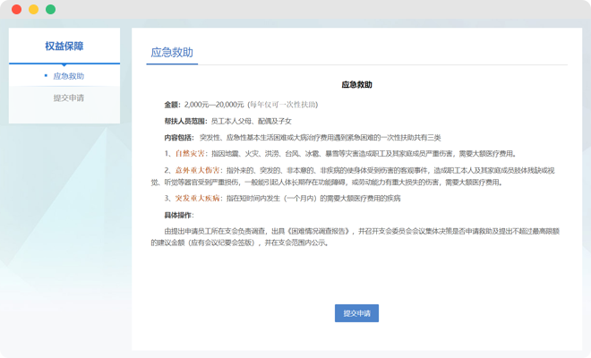Screen dimensions: 591x358
Task: Select 应急救助 in the sidebar menu
Action: click(68, 76)
